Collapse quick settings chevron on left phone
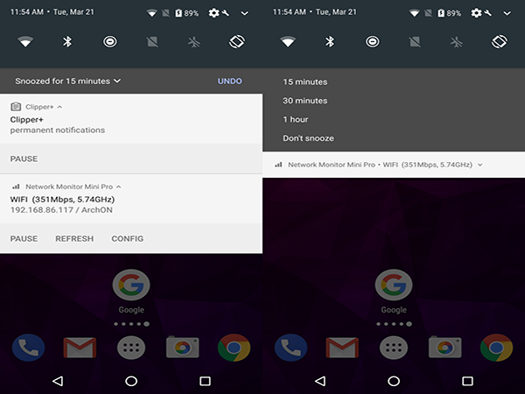Screen dimensions: 525x394 coord(245,13)
